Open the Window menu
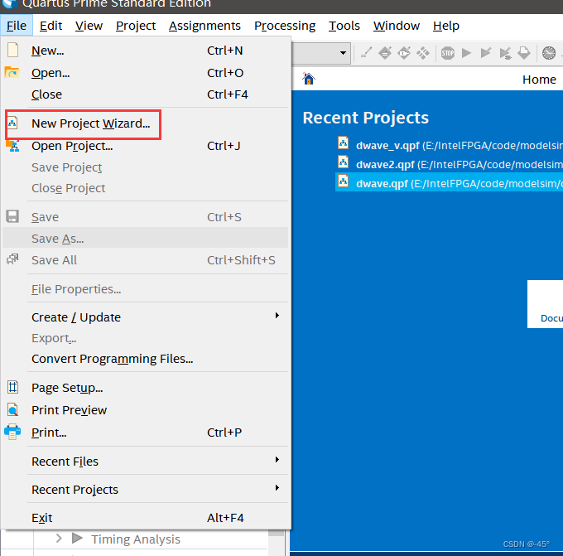 click(397, 26)
